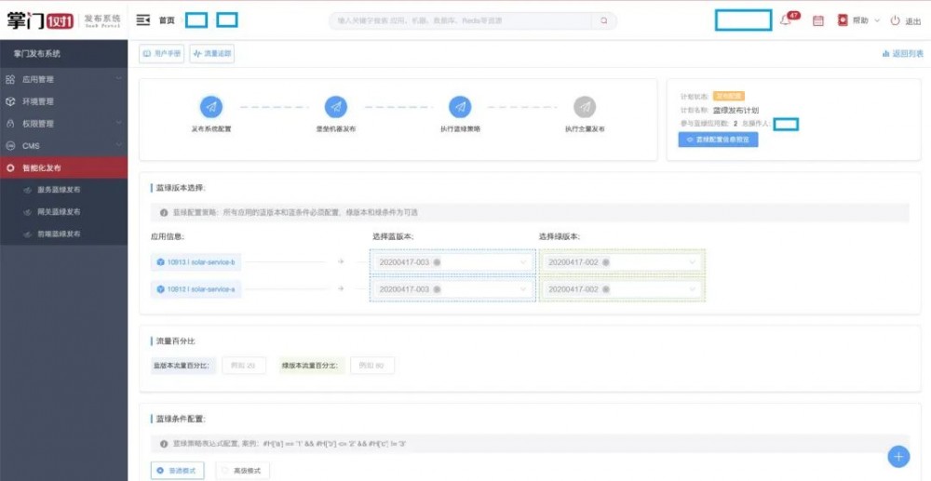931x481 pixels.
Task: Click the power icon beside 退出
Action: (895, 20)
